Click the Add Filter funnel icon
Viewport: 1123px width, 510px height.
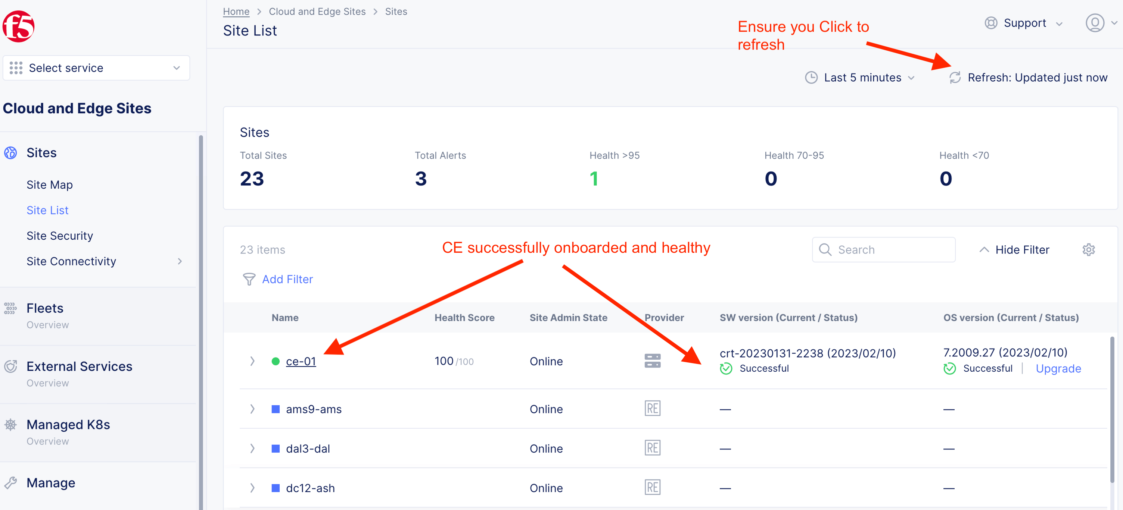[x=249, y=279]
